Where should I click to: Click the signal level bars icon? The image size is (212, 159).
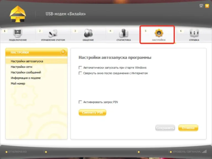click(204, 152)
